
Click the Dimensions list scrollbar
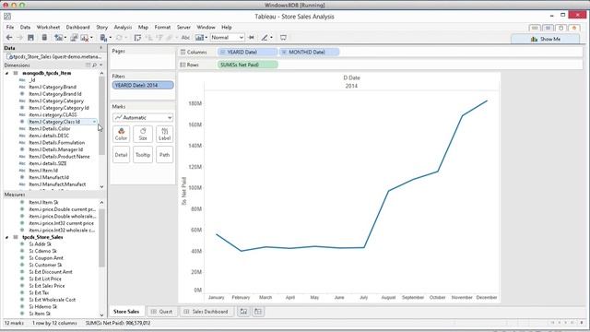[101, 117]
